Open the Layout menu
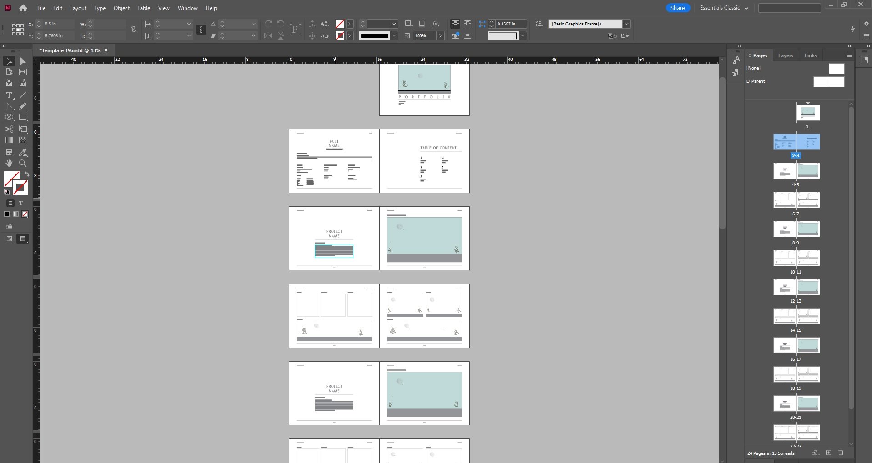The height and width of the screenshot is (463, 872). (x=78, y=8)
